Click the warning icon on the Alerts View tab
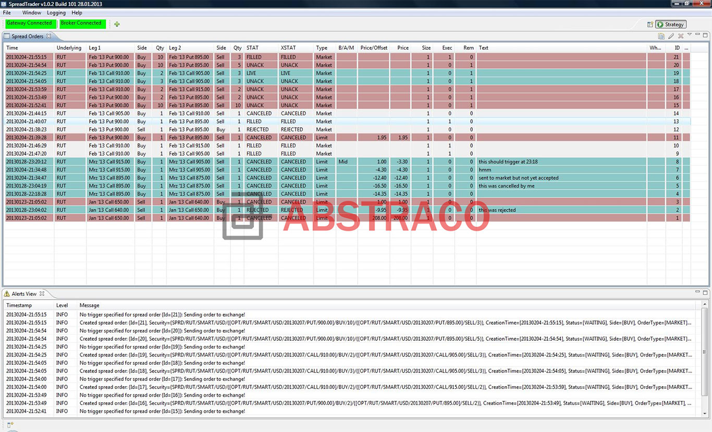Viewport: 712px width, 432px height. point(7,293)
